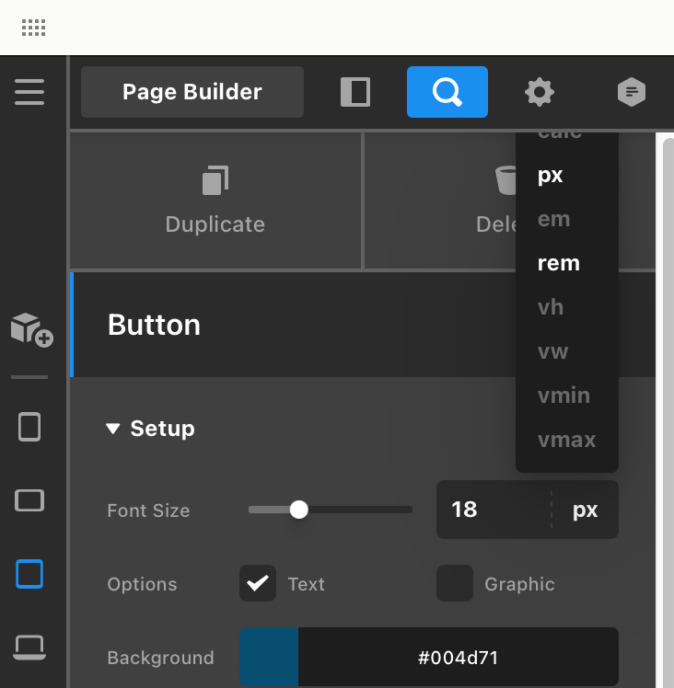Open the hamburger menu in sidebar
This screenshot has width=674, height=688.
click(x=29, y=92)
